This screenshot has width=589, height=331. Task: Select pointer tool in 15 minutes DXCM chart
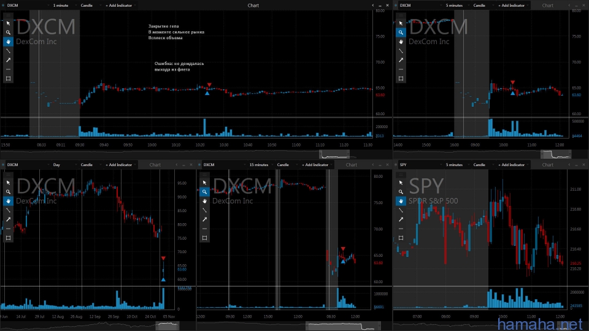pos(204,183)
